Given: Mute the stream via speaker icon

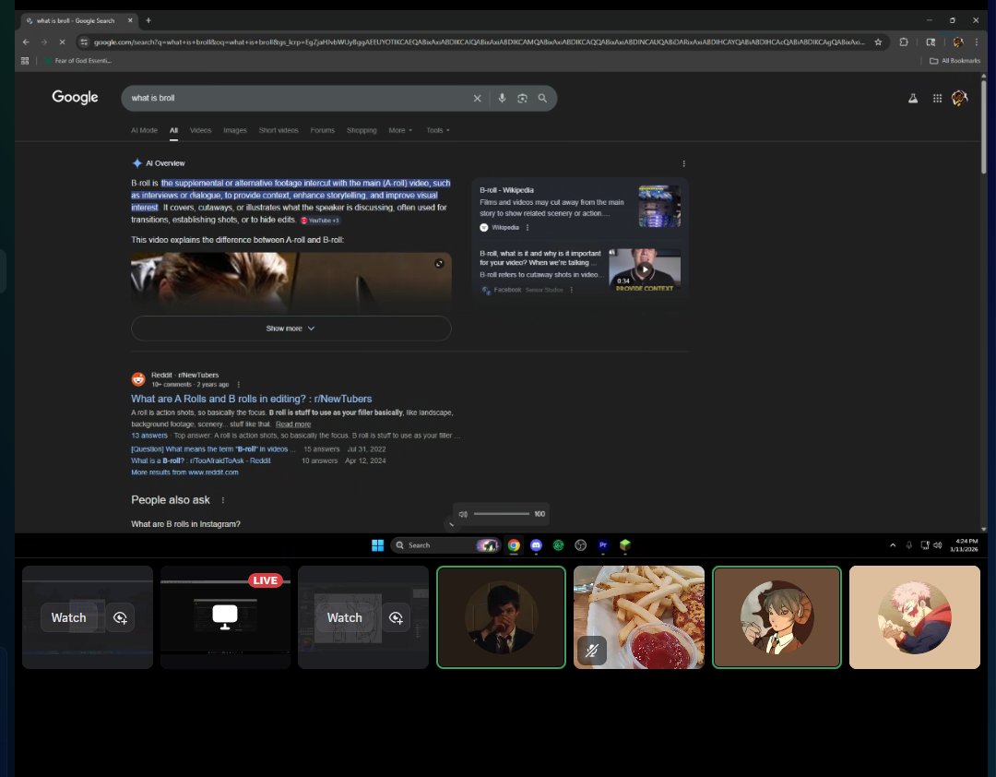Looking at the screenshot, I should [x=463, y=514].
